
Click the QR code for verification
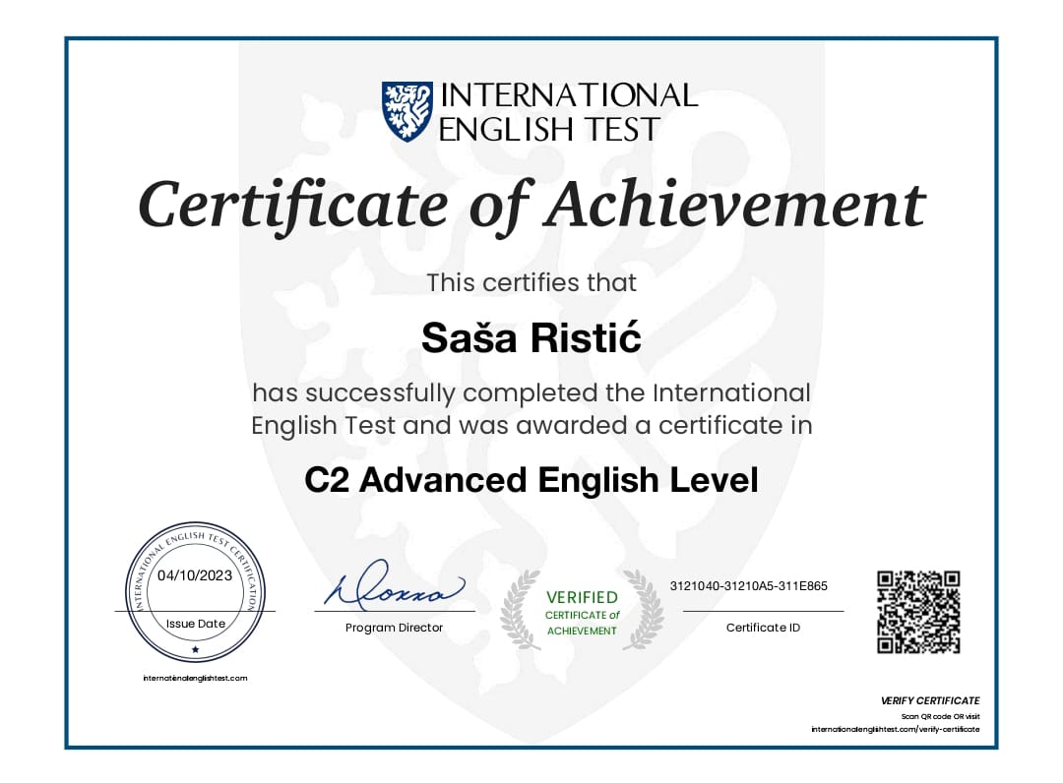click(x=918, y=612)
